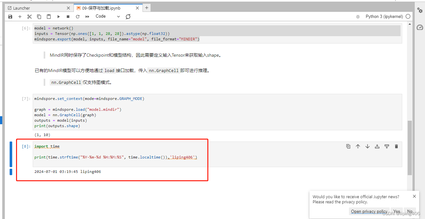Click Yes on the Jupyter news prompt
425x219 pixels.
(x=397, y=211)
